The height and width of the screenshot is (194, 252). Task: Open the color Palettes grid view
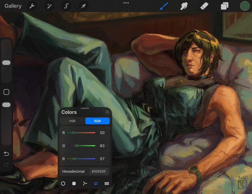[x=107, y=184]
